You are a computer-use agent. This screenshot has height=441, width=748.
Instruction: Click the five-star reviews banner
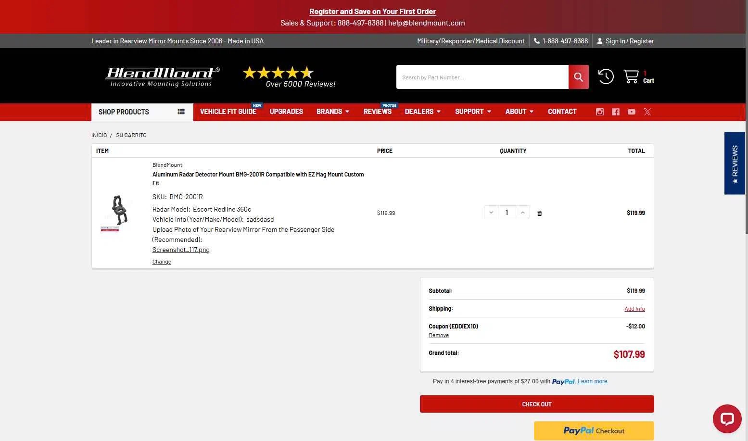[289, 77]
